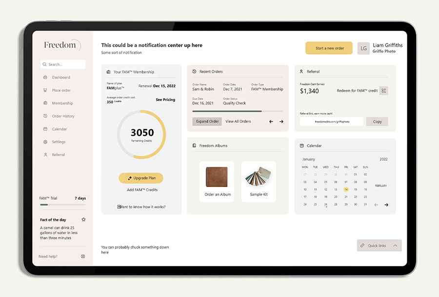439x297 pixels.
Task: Open Dashboard in the sidebar
Action: (61, 78)
